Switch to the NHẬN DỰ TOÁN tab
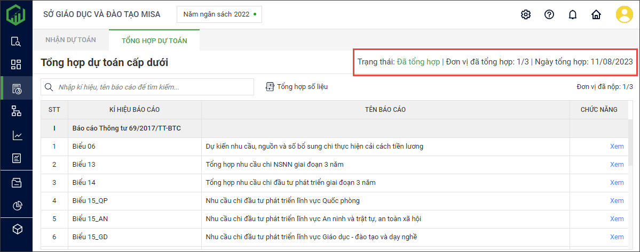 tap(70, 40)
